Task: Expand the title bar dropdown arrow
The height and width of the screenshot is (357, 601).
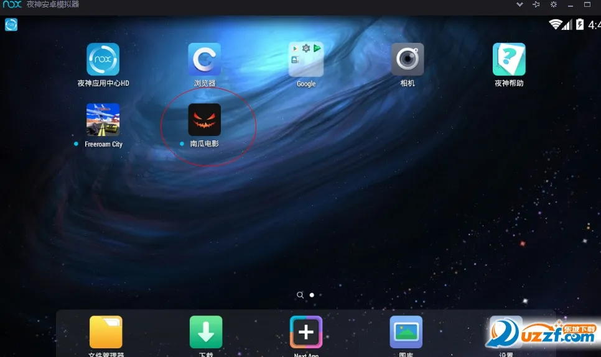Action: click(x=519, y=4)
